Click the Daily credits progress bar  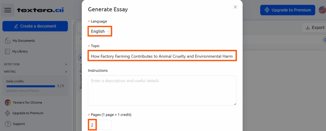pyautogui.click(x=31, y=86)
